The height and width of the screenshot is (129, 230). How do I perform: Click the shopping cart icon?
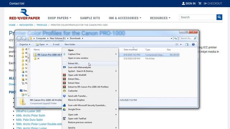[x=200, y=3]
